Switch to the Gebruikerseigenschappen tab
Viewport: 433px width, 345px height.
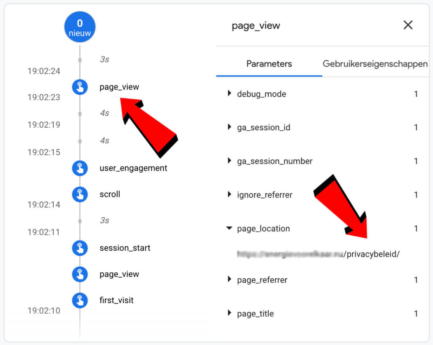click(375, 64)
